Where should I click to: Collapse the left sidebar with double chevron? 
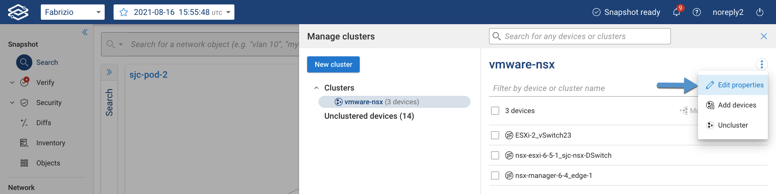pyautogui.click(x=85, y=32)
